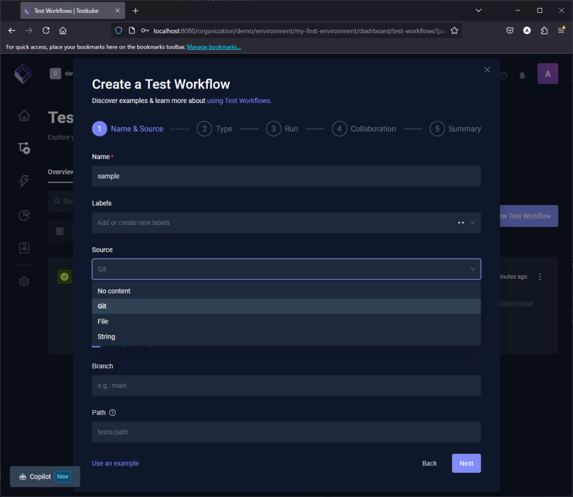Click the Path help question mark icon
573x497 pixels.
pos(112,412)
